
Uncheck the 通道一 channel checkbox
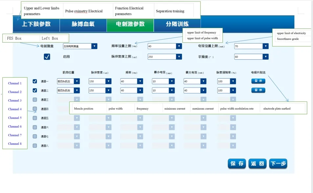[x=35, y=81]
